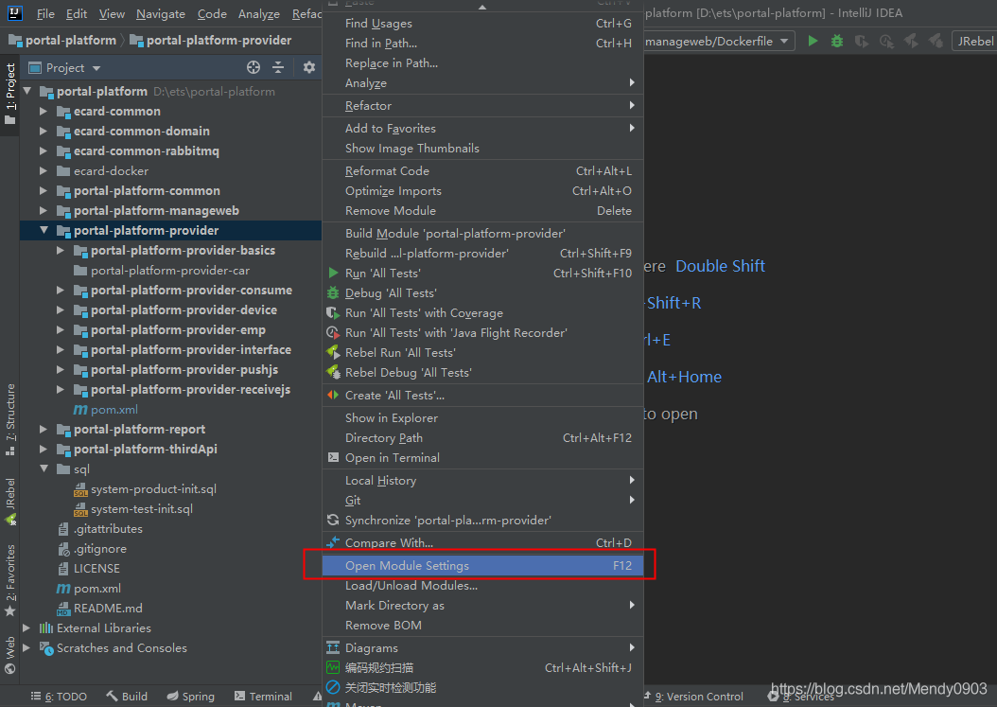Click Profiler run icon in top toolbar
The width and height of the screenshot is (997, 707).
tap(886, 42)
